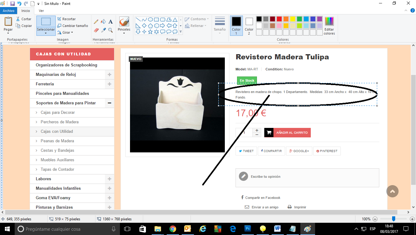
Task: Show hidden system tray icons
Action: pos(356,229)
